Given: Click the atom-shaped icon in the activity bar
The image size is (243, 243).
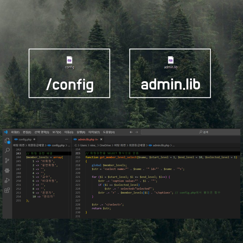Looking at the screenshot, I should 7,170.
